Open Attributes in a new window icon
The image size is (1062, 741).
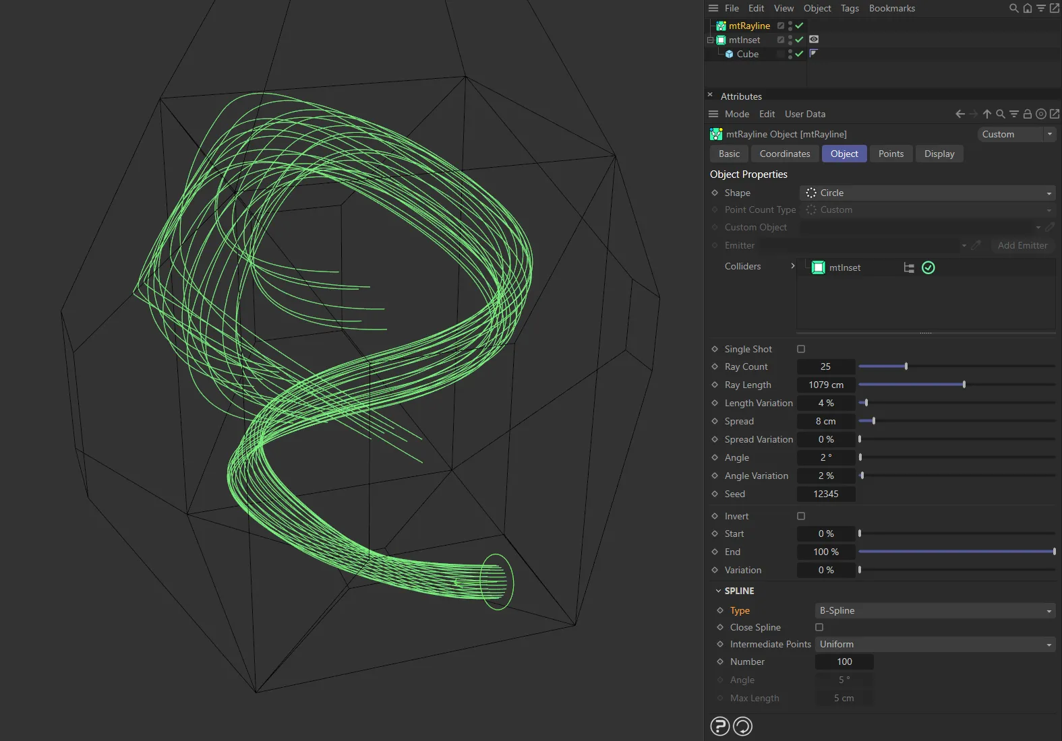(x=1055, y=114)
